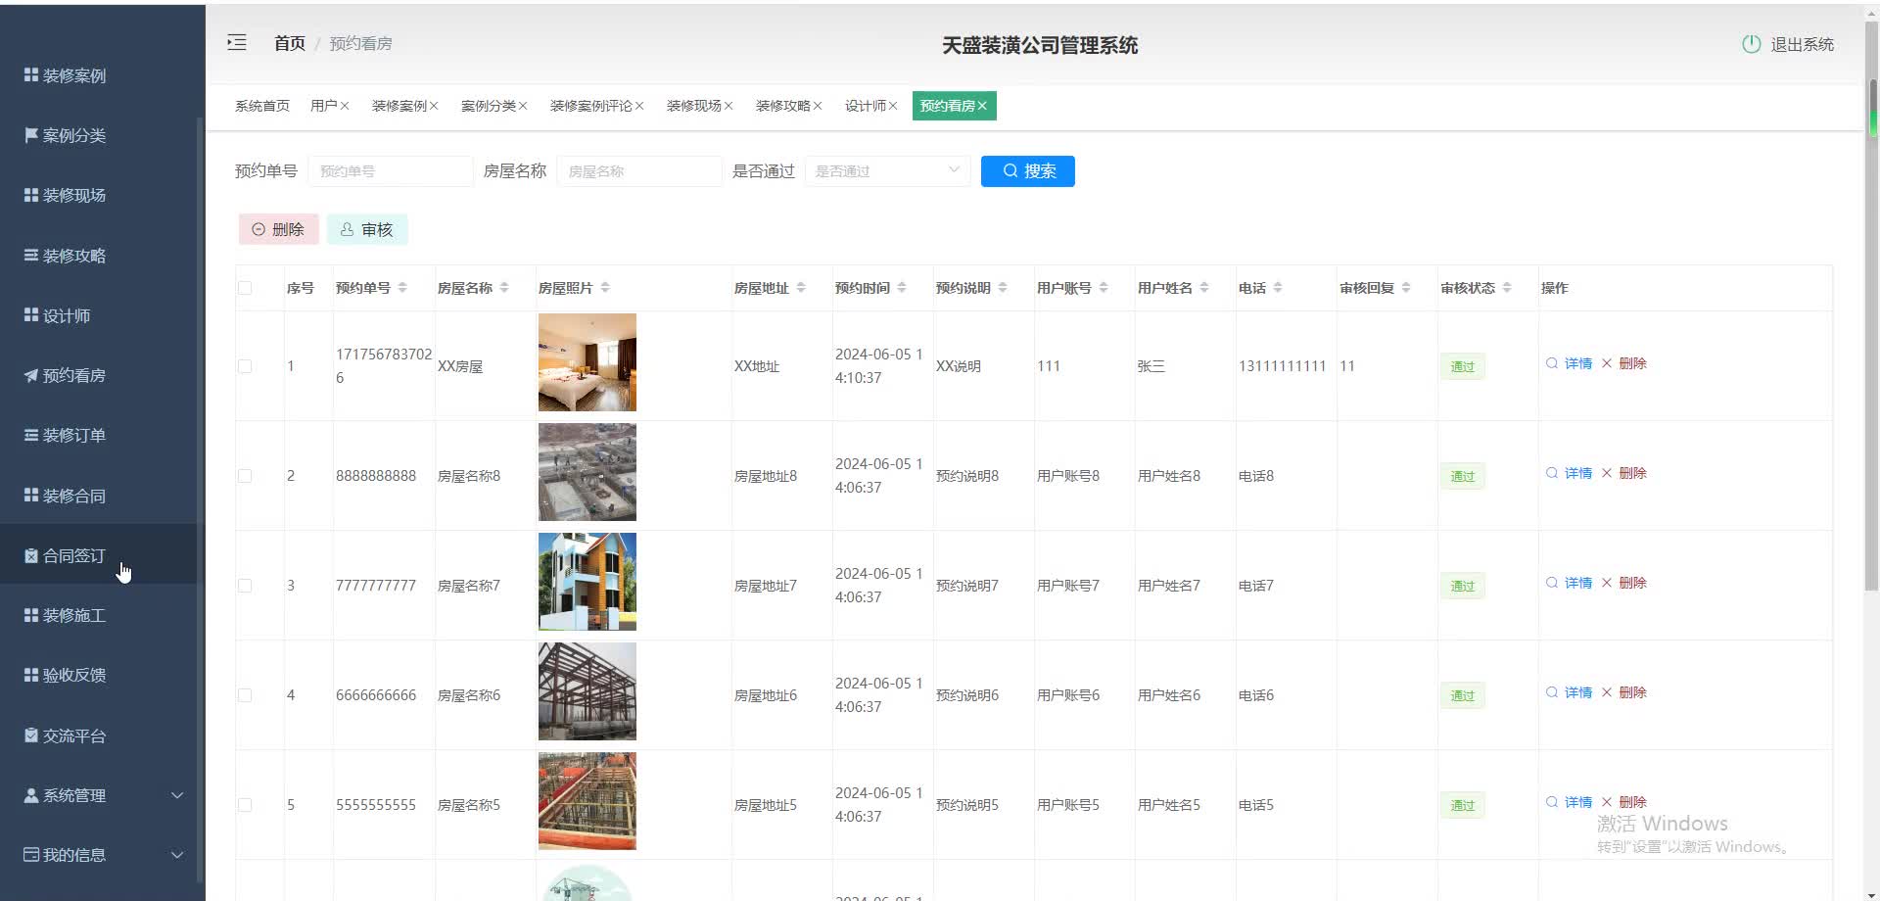Click the power icon to exit system
The image size is (1880, 901).
(1751, 44)
